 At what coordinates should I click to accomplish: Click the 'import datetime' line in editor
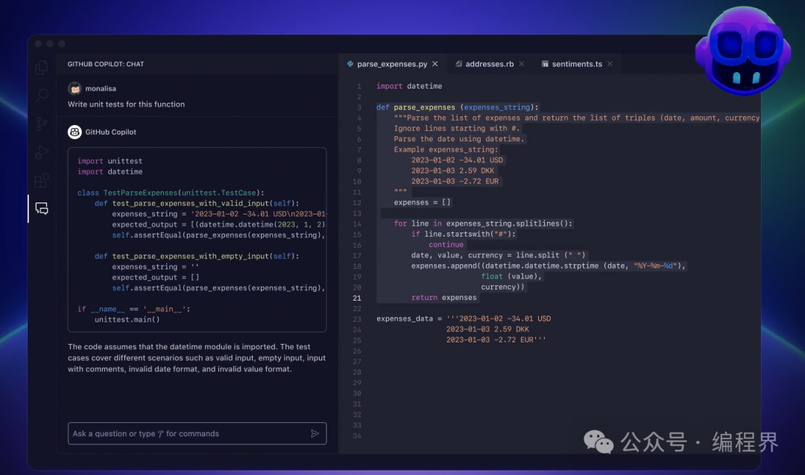pos(409,86)
